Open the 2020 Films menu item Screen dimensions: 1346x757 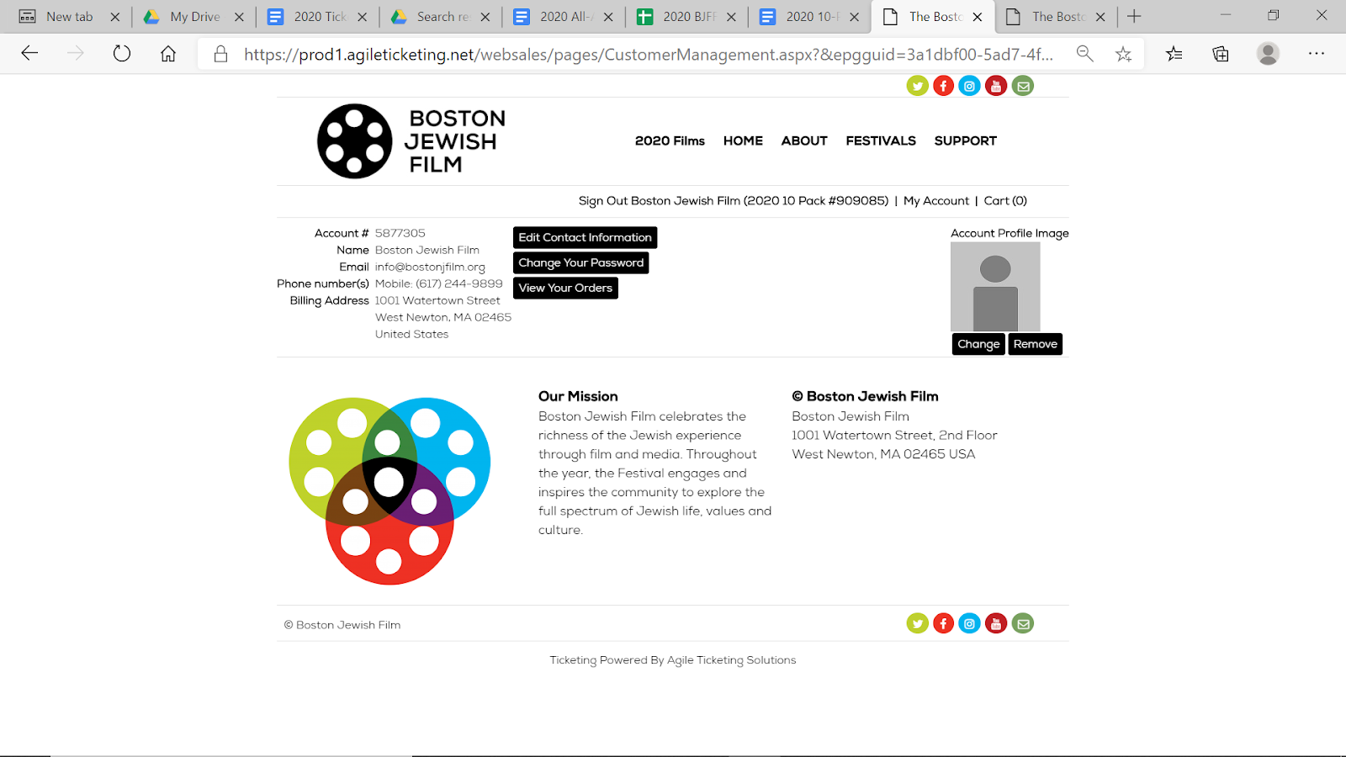click(x=670, y=140)
